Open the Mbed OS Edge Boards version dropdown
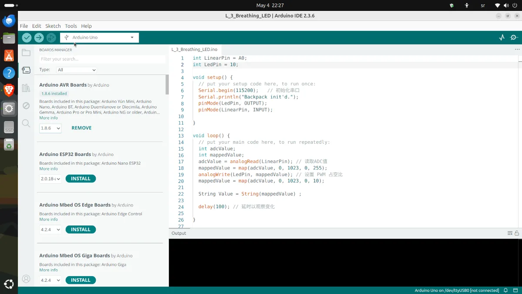The width and height of the screenshot is (522, 294). tap(50, 230)
